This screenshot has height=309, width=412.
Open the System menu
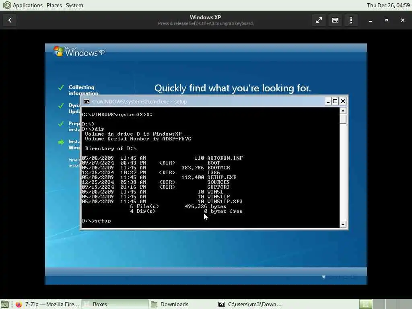point(74,5)
